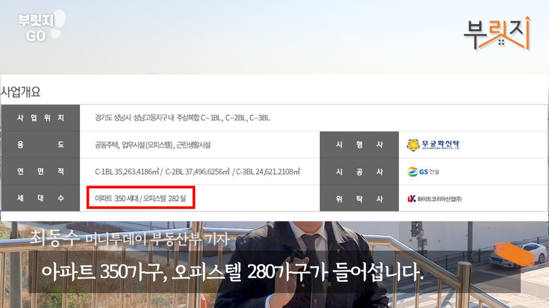Click the 시공사 label cell
549x308 pixels.
pos(359,172)
